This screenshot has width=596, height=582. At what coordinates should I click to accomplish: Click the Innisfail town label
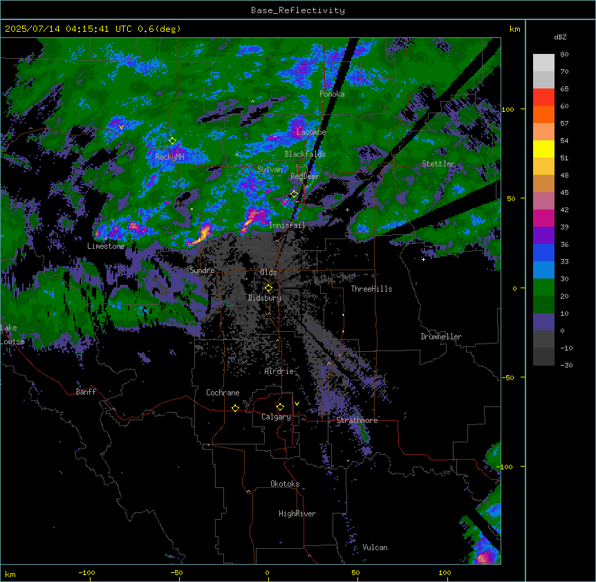[287, 225]
